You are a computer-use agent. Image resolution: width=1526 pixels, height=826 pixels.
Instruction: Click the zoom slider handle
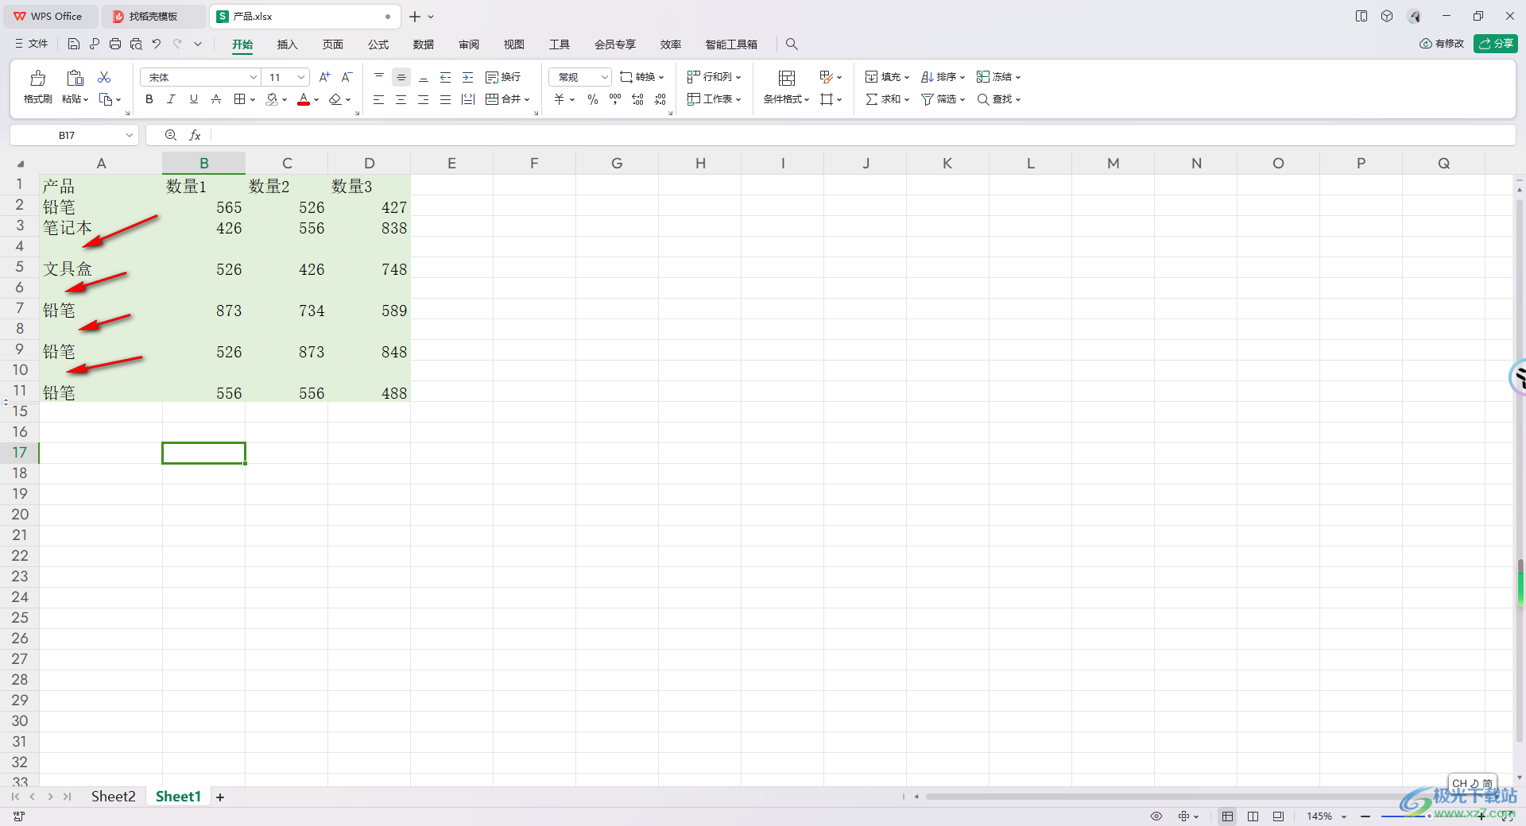[1429, 816]
